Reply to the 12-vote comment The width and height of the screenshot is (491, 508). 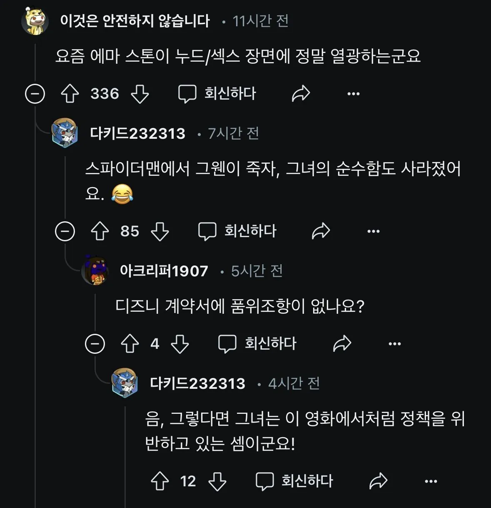[x=295, y=481]
